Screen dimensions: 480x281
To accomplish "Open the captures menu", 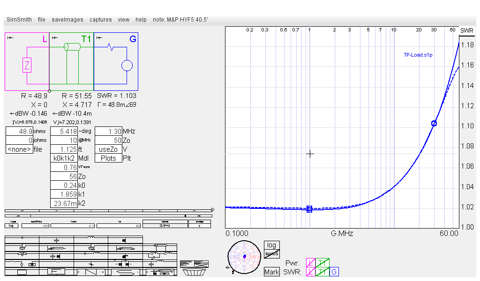I will [x=101, y=20].
